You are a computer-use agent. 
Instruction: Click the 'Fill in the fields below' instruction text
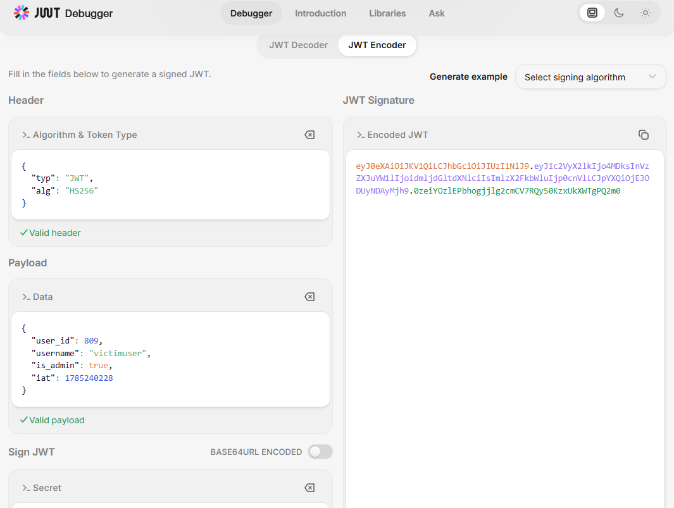click(x=109, y=75)
